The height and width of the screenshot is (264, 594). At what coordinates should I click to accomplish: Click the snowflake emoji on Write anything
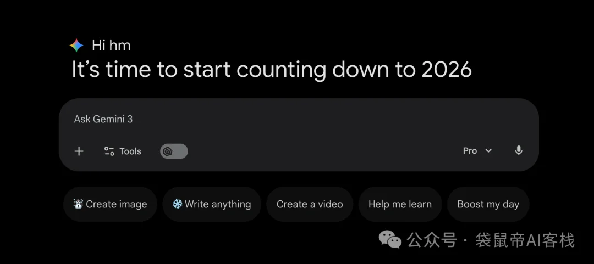(177, 204)
